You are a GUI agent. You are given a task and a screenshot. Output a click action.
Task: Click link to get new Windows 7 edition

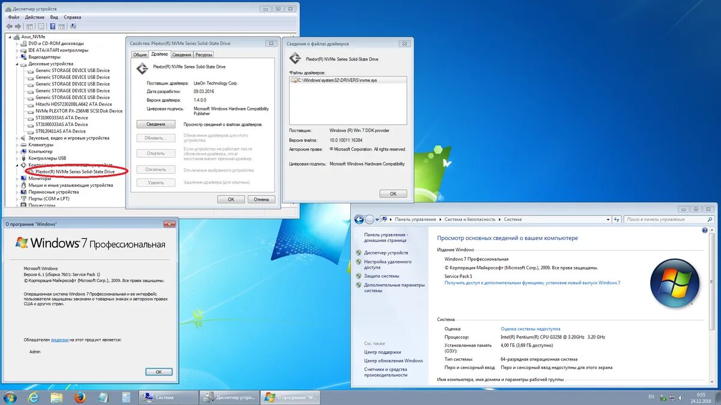[x=532, y=283]
